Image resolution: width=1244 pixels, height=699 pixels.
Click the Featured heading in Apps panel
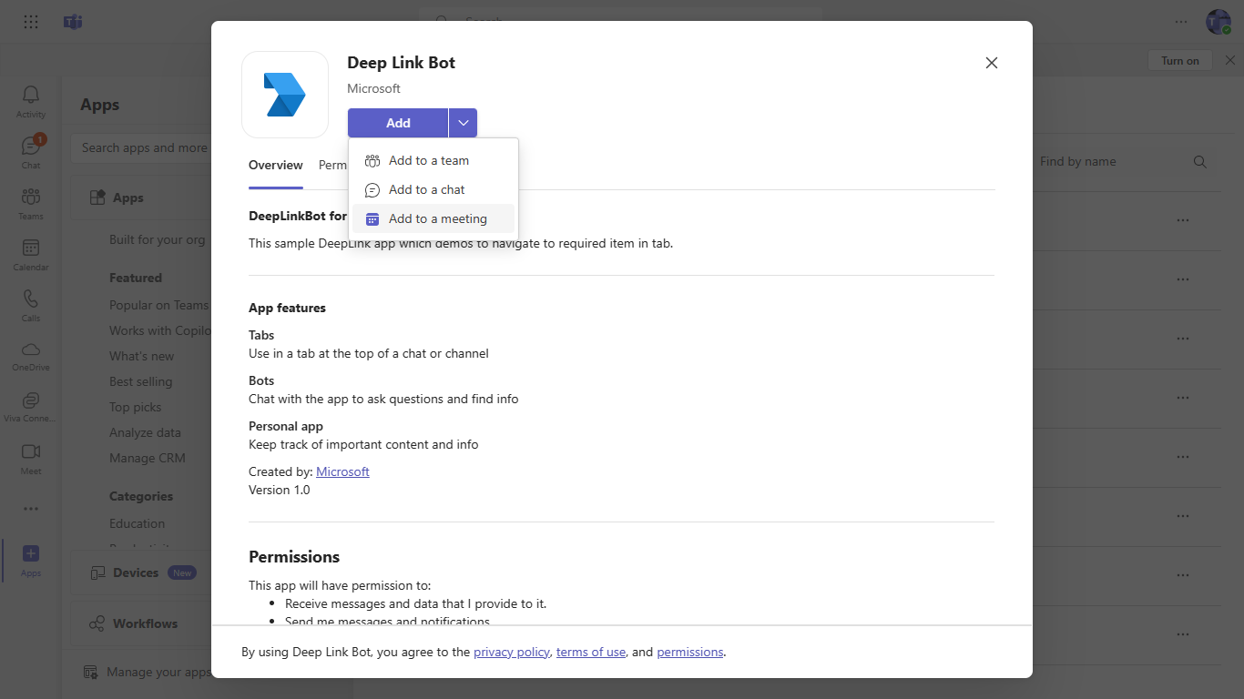click(136, 279)
